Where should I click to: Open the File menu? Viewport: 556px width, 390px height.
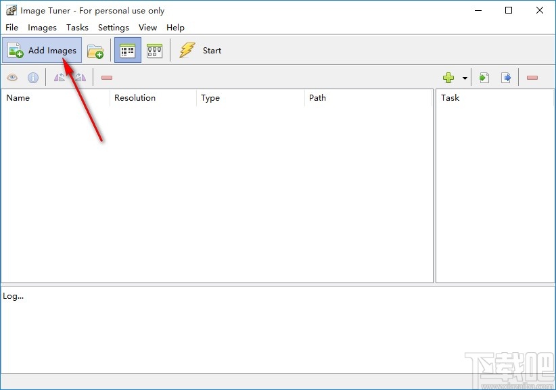(11, 28)
